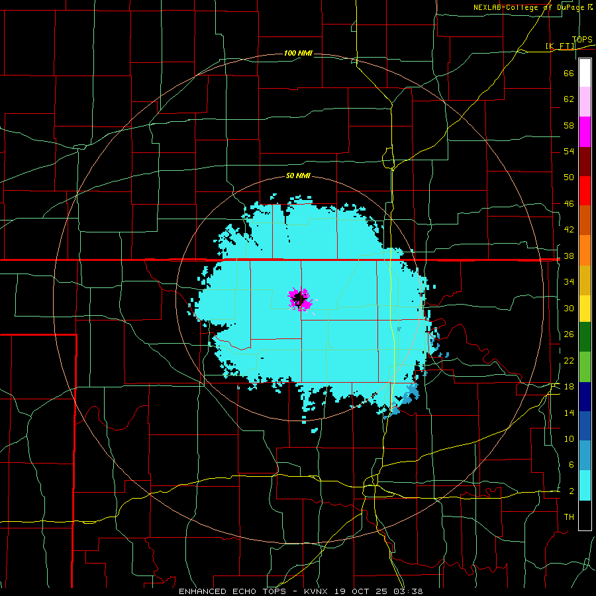Screen dimensions: 596x596
Task: Click the '34' legend value
Action: 569,282
